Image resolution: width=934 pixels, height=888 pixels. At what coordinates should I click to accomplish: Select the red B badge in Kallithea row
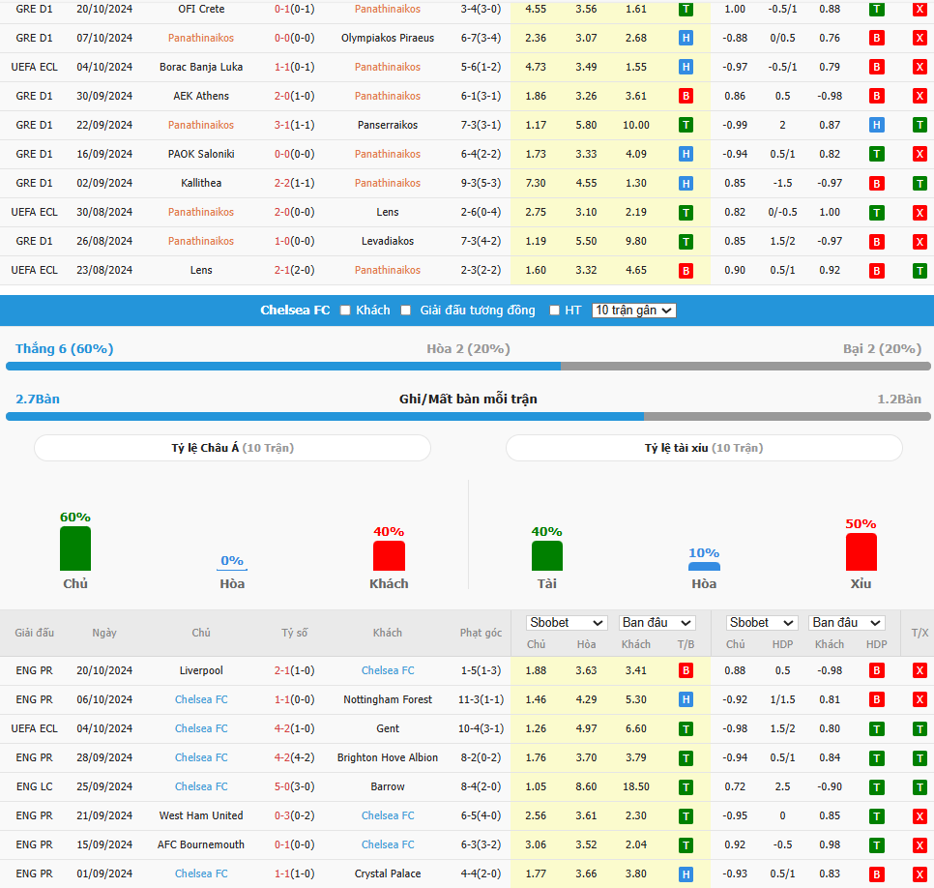point(876,184)
